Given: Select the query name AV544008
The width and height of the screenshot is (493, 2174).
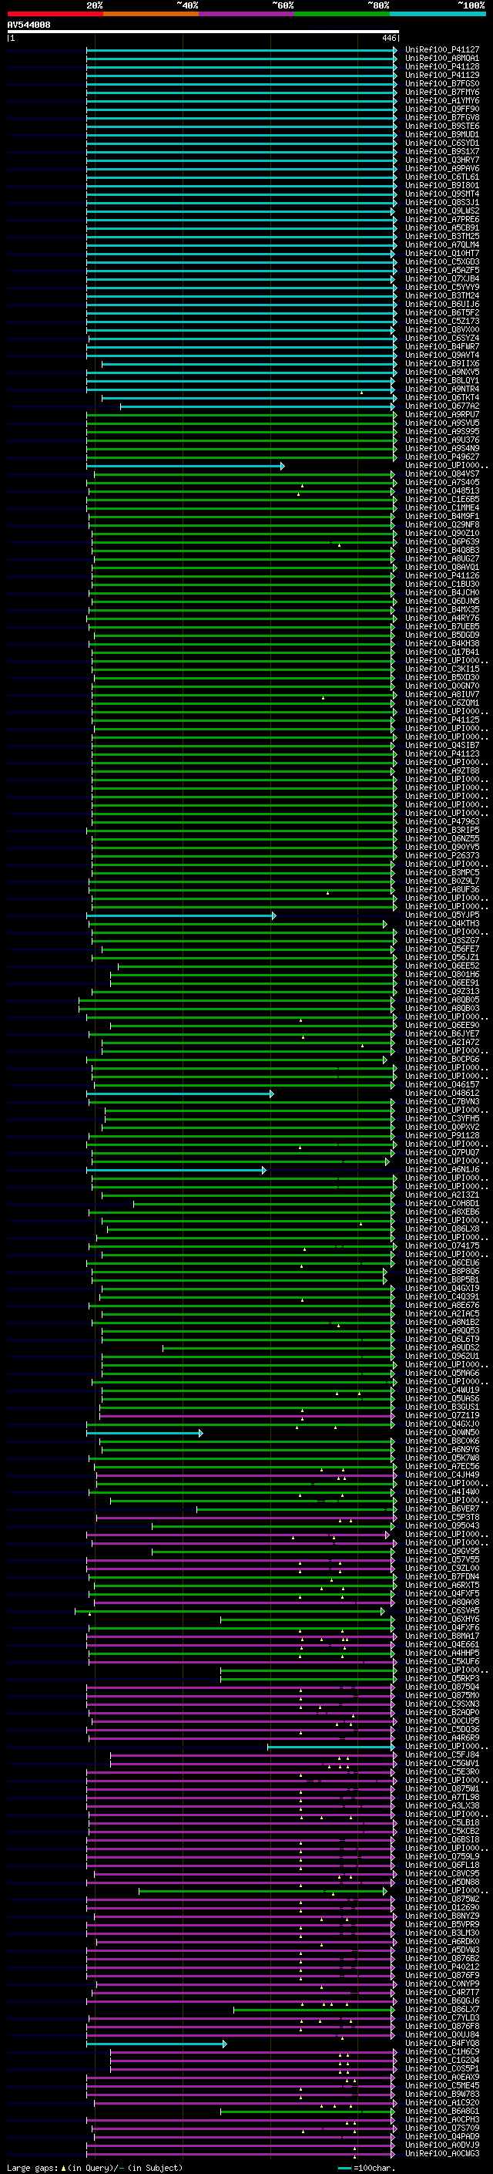Looking at the screenshot, I should click(x=29, y=25).
